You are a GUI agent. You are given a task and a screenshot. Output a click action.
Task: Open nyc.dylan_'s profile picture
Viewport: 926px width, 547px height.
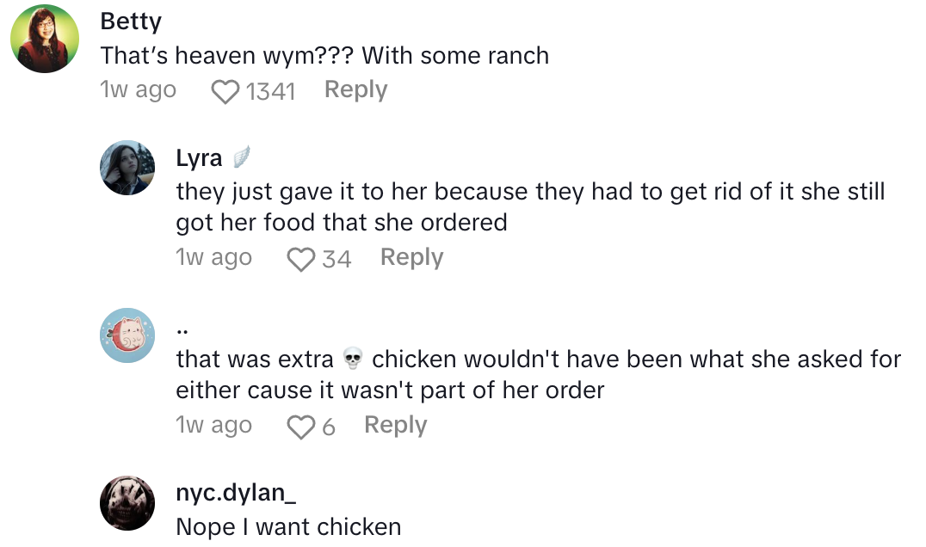pos(128,502)
